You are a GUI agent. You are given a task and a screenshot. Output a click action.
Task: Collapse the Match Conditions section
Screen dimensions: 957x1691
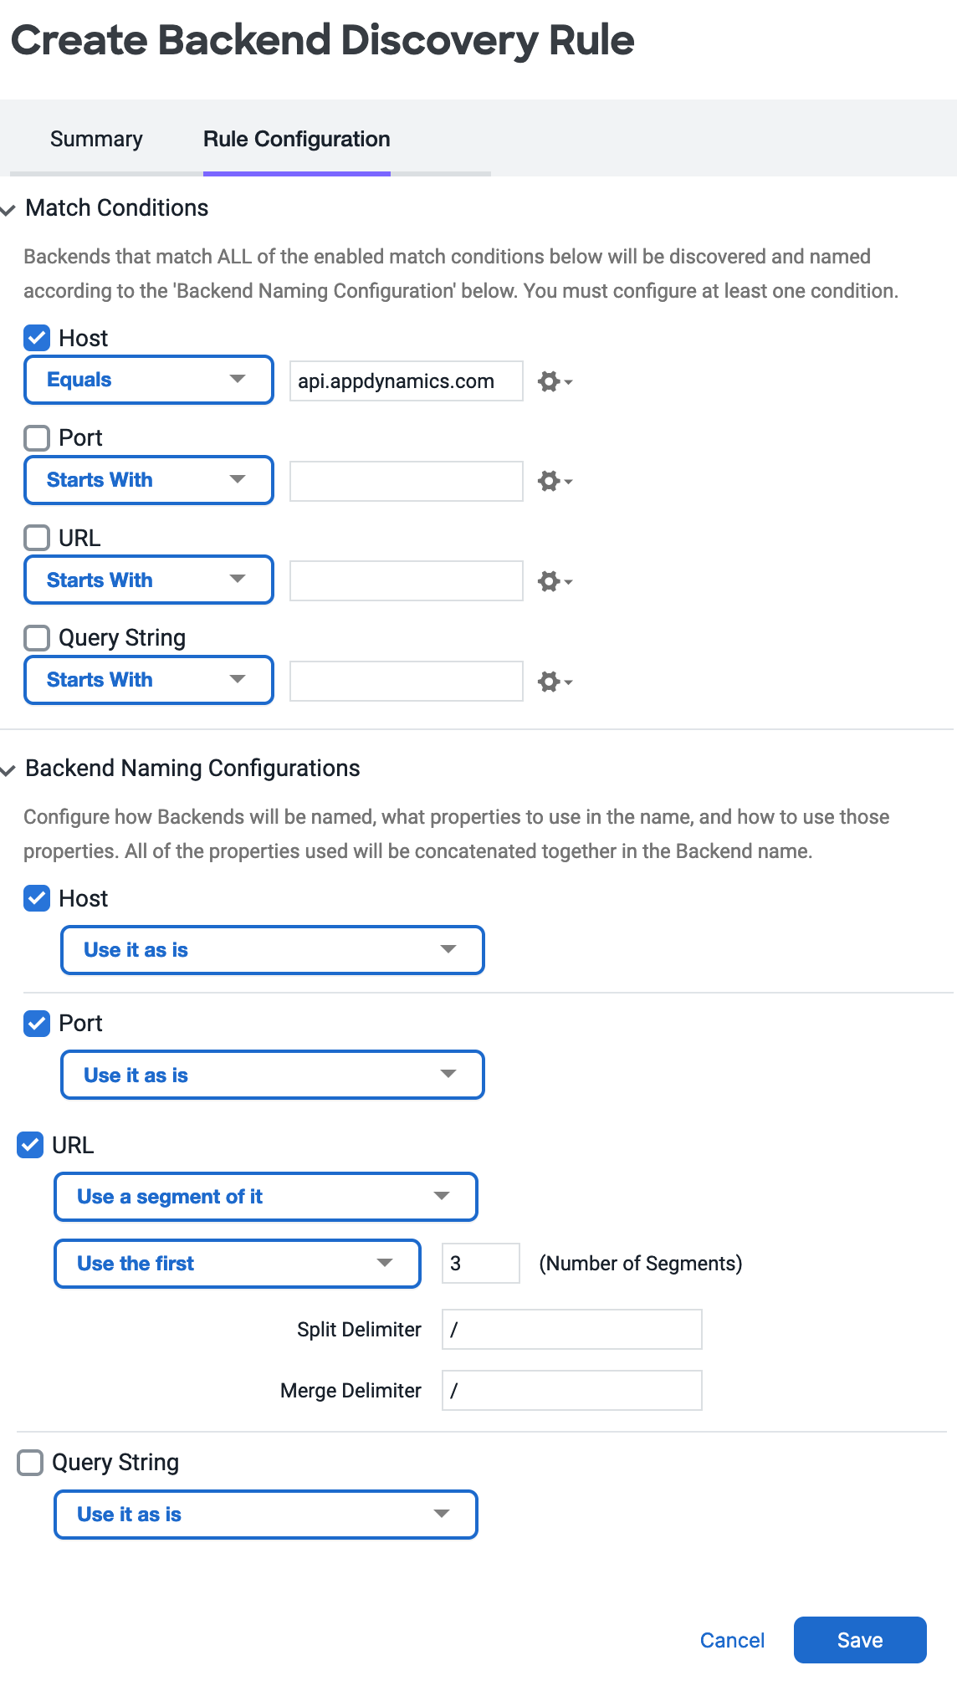[9, 209]
